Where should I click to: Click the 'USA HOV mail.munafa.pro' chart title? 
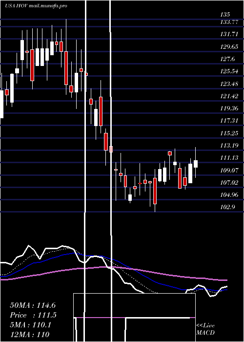pos(36,6)
